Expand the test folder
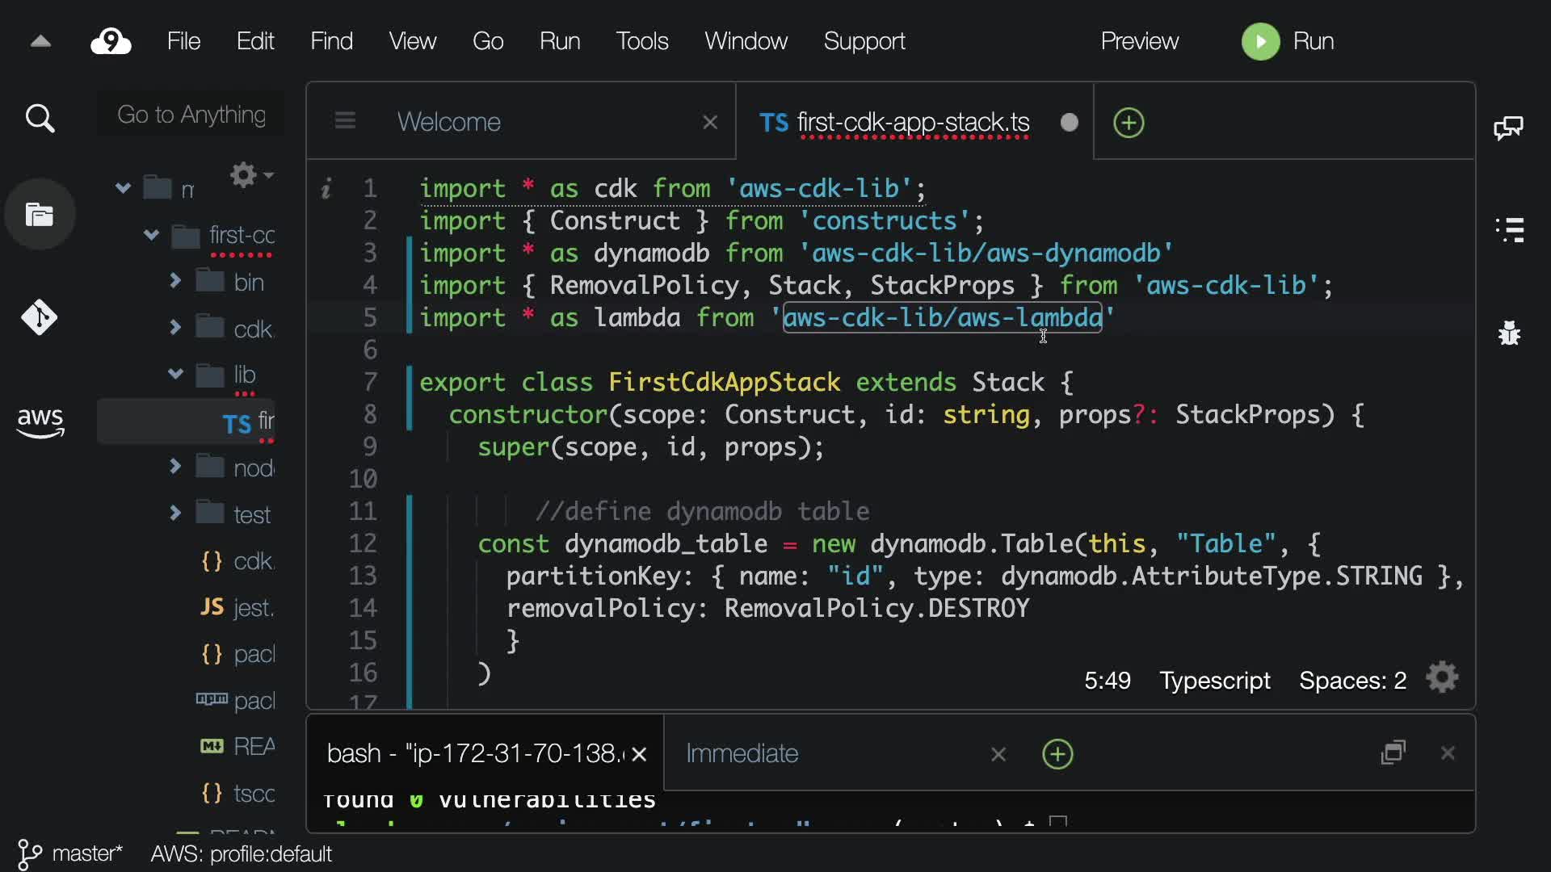 click(x=175, y=514)
